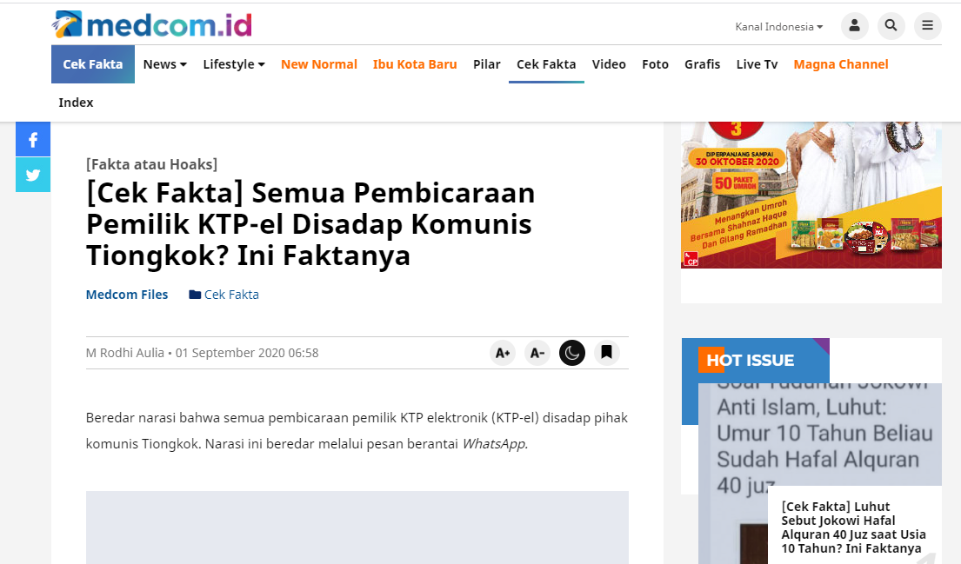961x564 pixels.
Task: Click the medcom.id logo
Action: click(x=151, y=24)
